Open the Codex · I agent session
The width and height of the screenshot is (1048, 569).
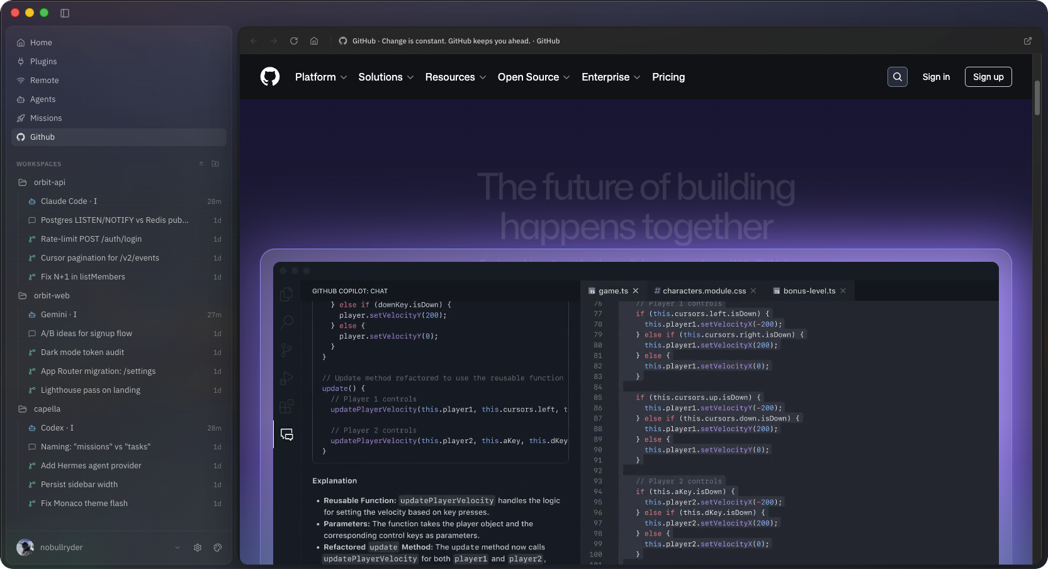[x=124, y=428]
